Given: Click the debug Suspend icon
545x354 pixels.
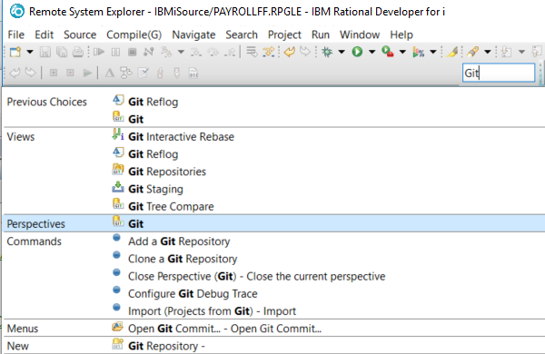Looking at the screenshot, I should coord(115,52).
